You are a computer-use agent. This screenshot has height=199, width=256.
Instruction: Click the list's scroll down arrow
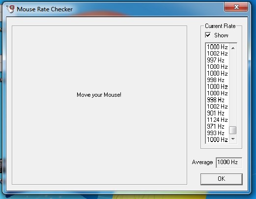click(x=233, y=139)
